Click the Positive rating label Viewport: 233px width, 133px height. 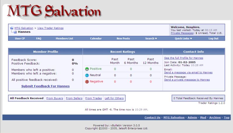click(96, 69)
